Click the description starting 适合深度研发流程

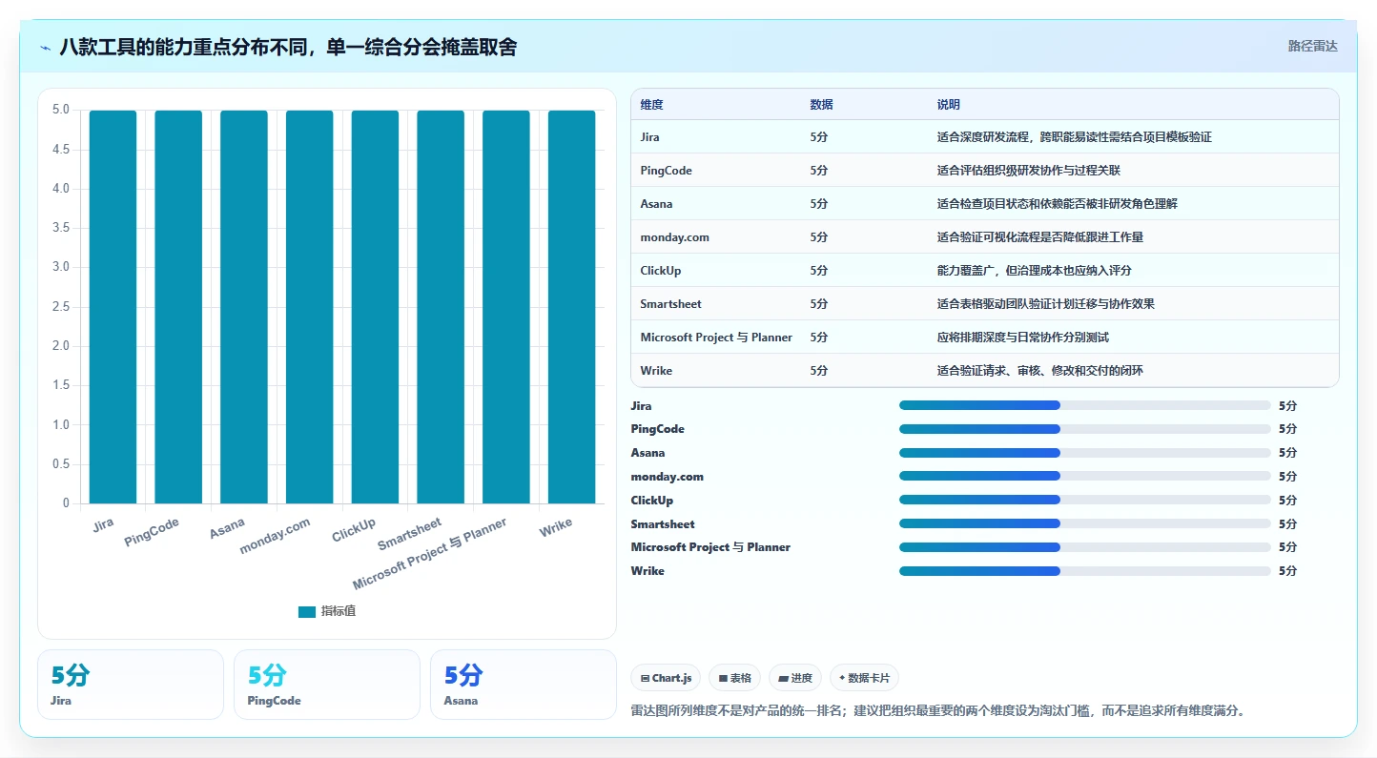(x=1075, y=137)
